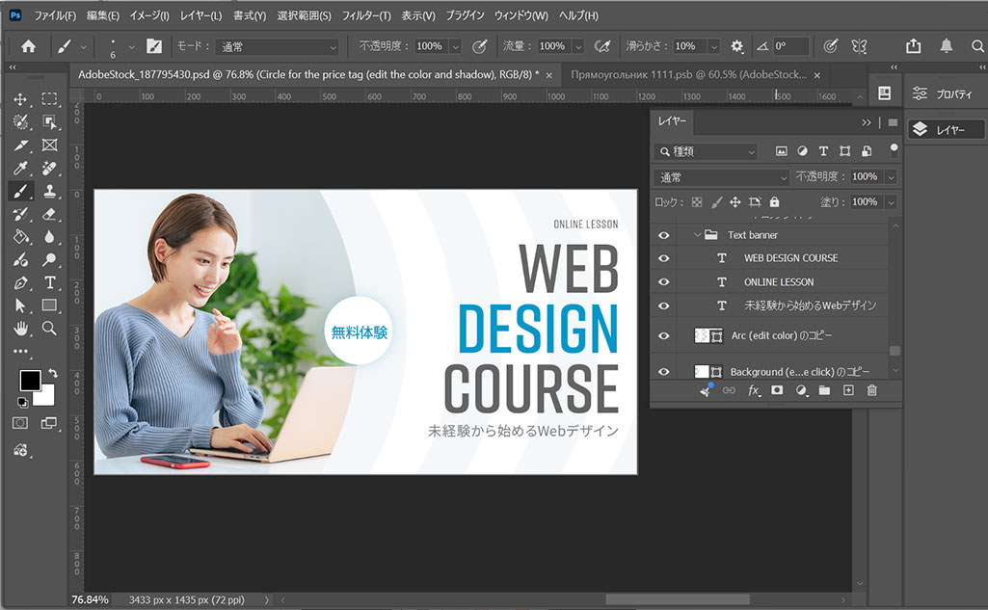The height and width of the screenshot is (610, 988).
Task: Hide the Text banner group
Action: pos(663,235)
